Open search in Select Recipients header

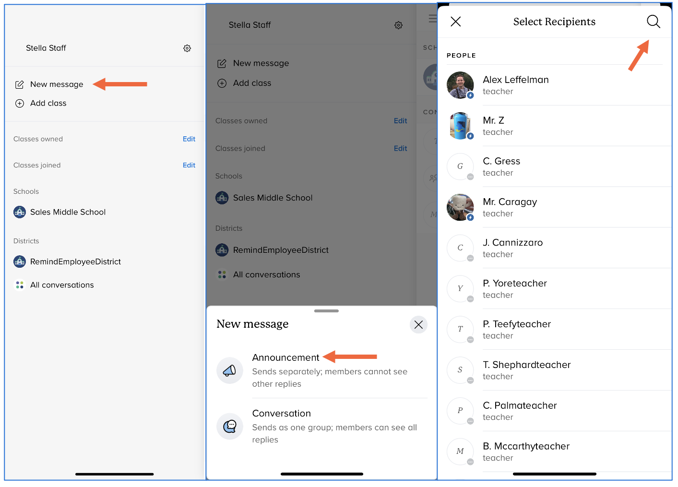[x=653, y=22]
